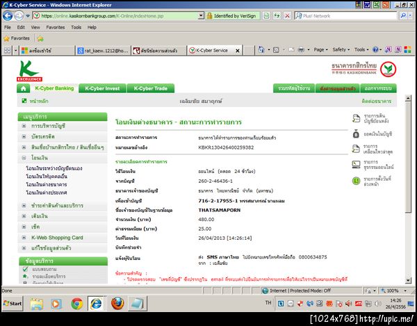Click the browser Forward arrow button

(x=19, y=16)
